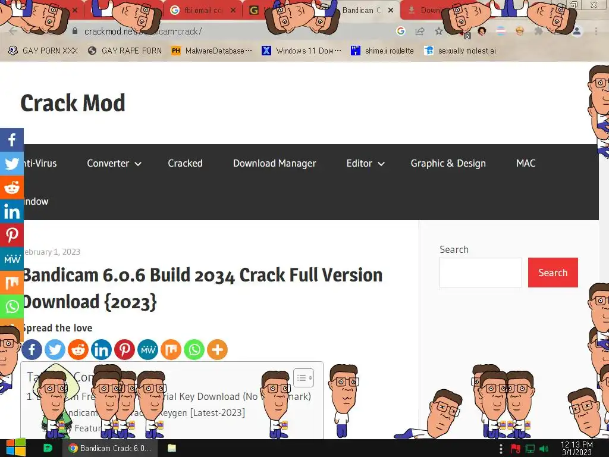Open the Crack Mod site title link
609x457 pixels.
[x=73, y=103]
